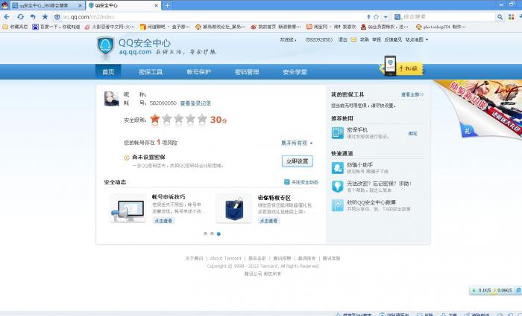Screen dimensions: 522x316
Task: Click the 退出 logout link
Action: click(x=342, y=39)
